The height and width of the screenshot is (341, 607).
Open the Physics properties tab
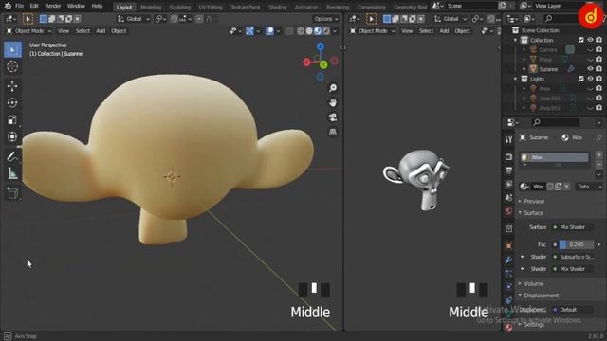tap(508, 286)
